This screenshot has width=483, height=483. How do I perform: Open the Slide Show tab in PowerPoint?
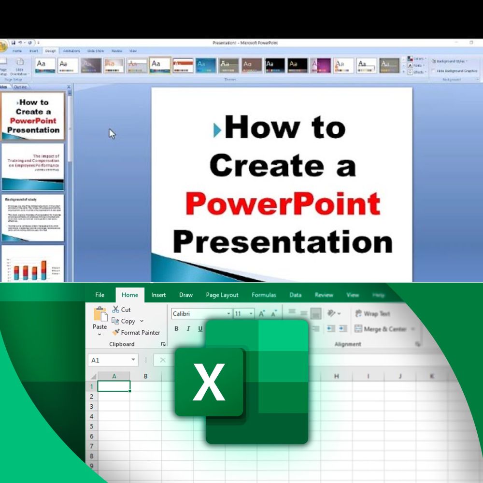point(96,51)
